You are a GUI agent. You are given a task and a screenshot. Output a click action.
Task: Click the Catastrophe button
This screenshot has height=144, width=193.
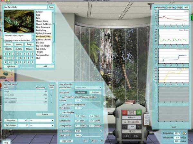point(11,125)
